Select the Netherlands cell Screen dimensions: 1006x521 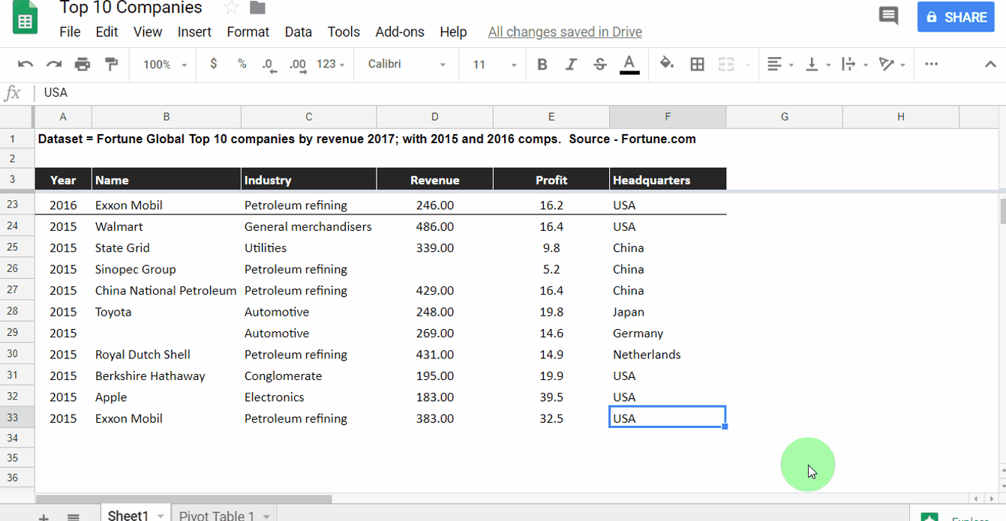[668, 354]
